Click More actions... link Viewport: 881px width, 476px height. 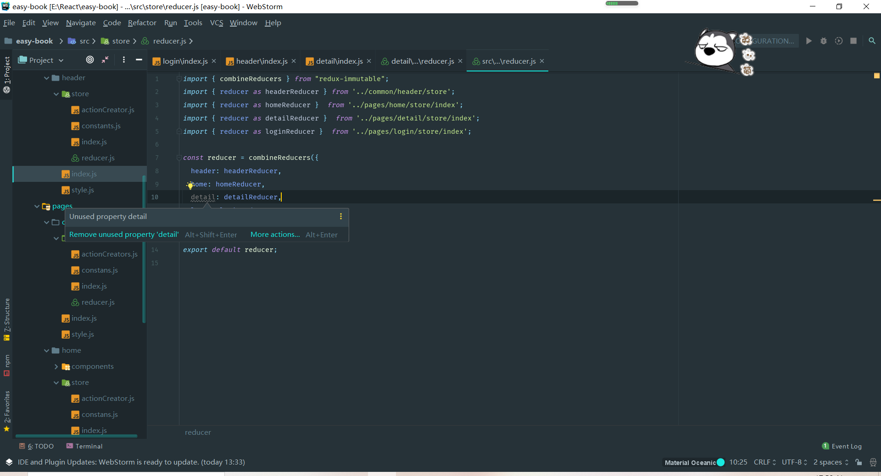(x=275, y=235)
